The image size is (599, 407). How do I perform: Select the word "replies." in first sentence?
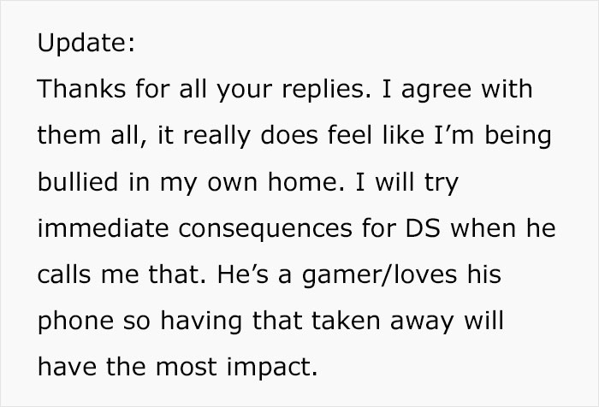coord(326,91)
